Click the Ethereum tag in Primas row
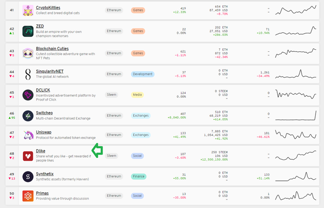The width and height of the screenshot is (324, 208). click(x=114, y=196)
